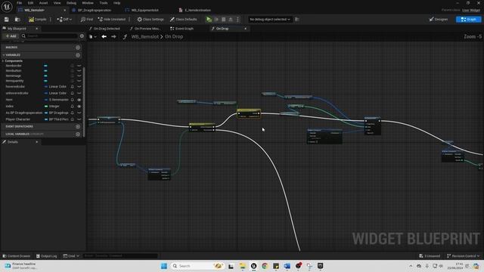Expand the Components category
484x272 pixels.
coord(3,61)
